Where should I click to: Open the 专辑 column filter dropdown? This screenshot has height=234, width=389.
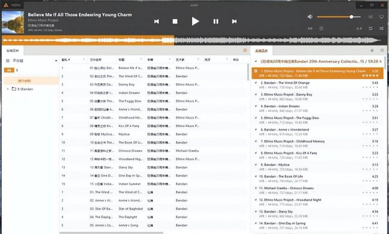pos(170,60)
